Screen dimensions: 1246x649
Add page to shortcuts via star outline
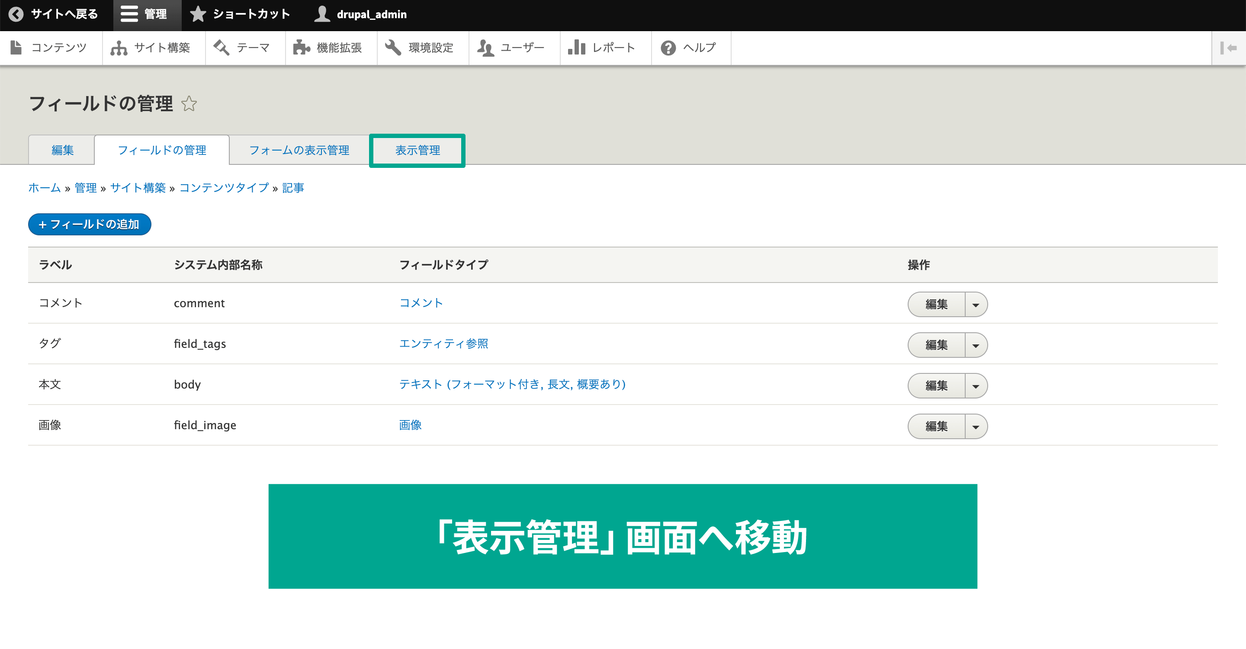point(189,103)
